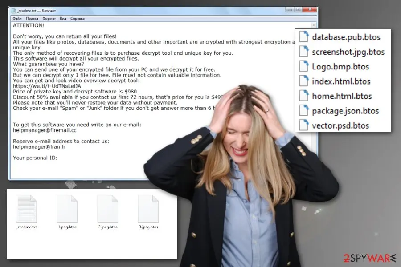Click the _readme.txt — Блокнот window title

coord(37,11)
